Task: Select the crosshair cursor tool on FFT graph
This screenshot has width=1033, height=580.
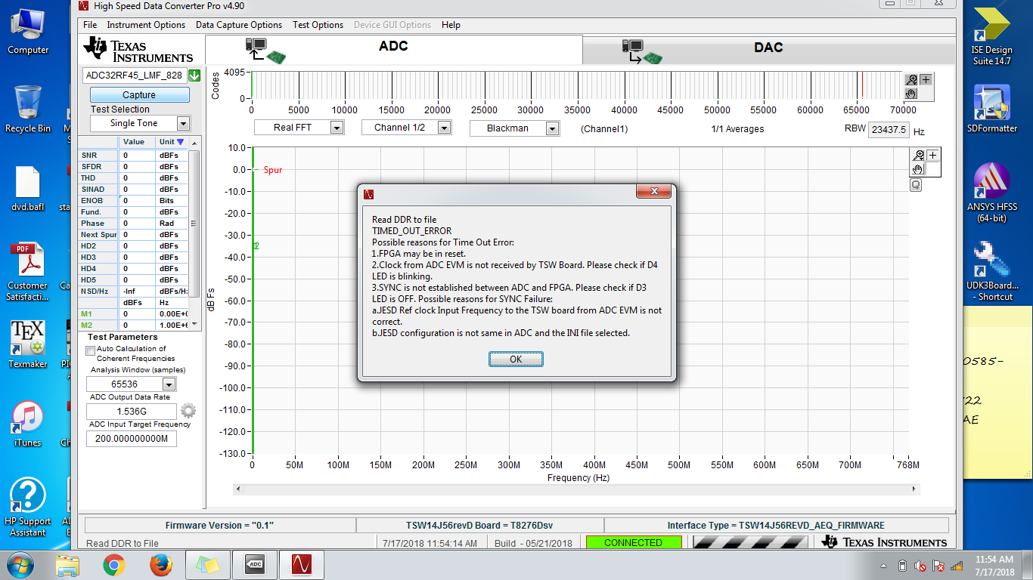Action: pyautogui.click(x=933, y=156)
